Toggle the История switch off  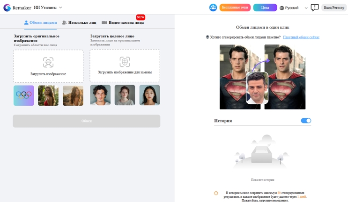coord(306,121)
